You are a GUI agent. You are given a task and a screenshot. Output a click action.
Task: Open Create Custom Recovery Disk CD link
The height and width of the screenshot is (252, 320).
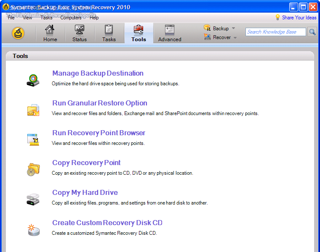coord(107,223)
